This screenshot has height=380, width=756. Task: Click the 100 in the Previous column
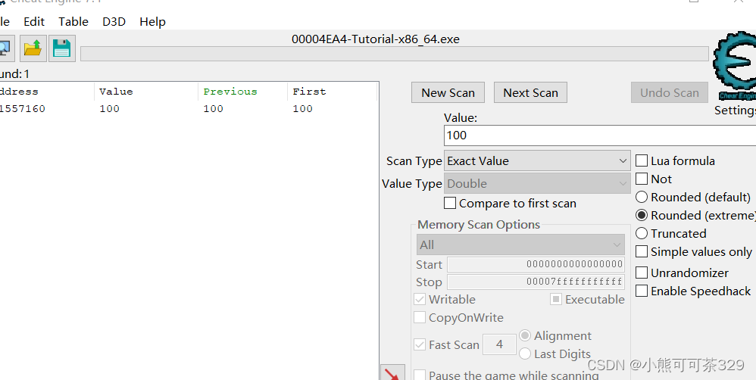coord(213,109)
